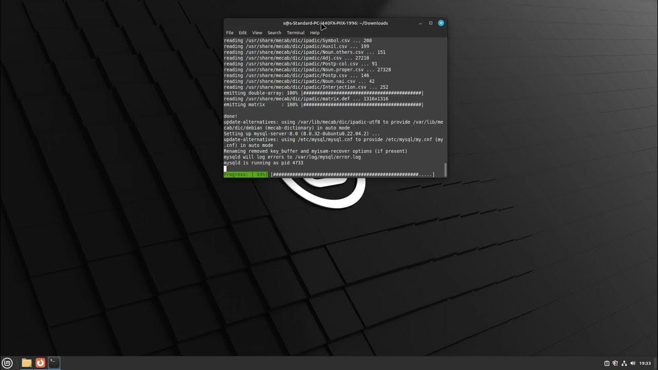The width and height of the screenshot is (658, 370).
Task: Click the 'emitting matrix : 100%' line
Action: point(323,105)
